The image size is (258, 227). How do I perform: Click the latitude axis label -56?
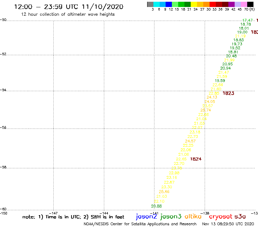[3, 127]
